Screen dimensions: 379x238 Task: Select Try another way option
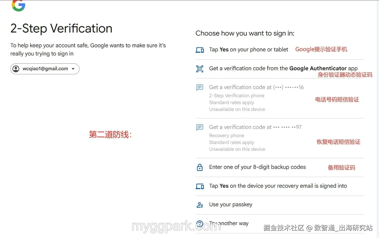(280, 224)
